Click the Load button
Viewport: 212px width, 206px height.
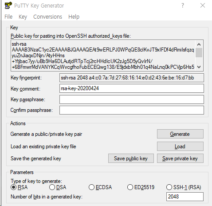180,147
